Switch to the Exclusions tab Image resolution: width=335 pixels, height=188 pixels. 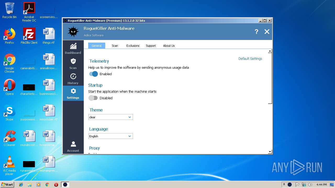coord(133,46)
